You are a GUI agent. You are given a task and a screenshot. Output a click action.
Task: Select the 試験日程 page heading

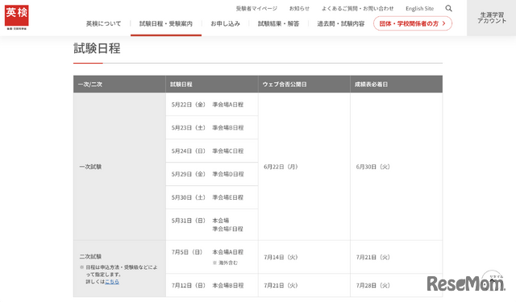click(97, 48)
